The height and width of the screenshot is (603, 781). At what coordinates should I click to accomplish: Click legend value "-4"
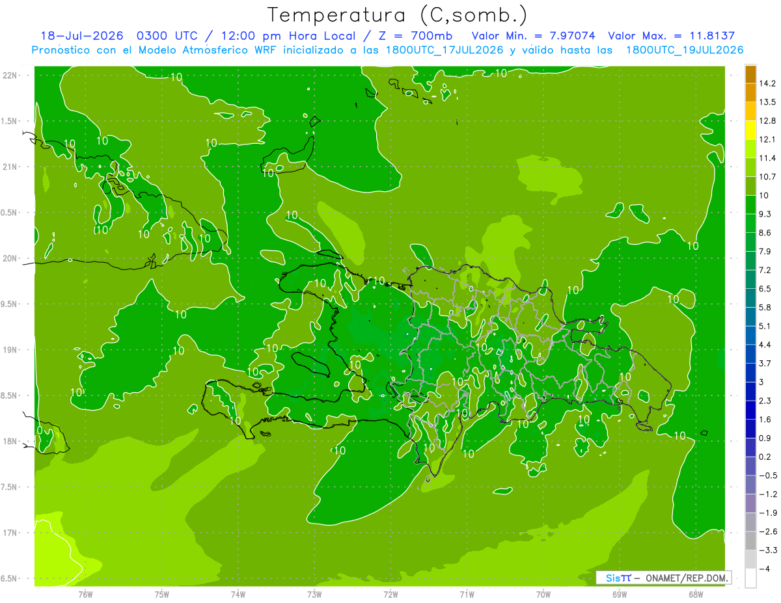[x=765, y=569]
